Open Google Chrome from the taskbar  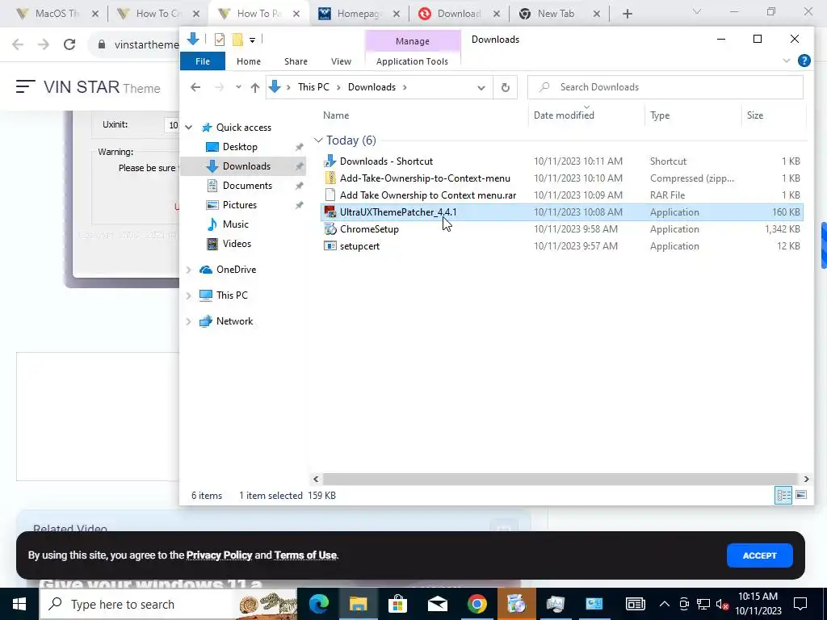pyautogui.click(x=476, y=604)
